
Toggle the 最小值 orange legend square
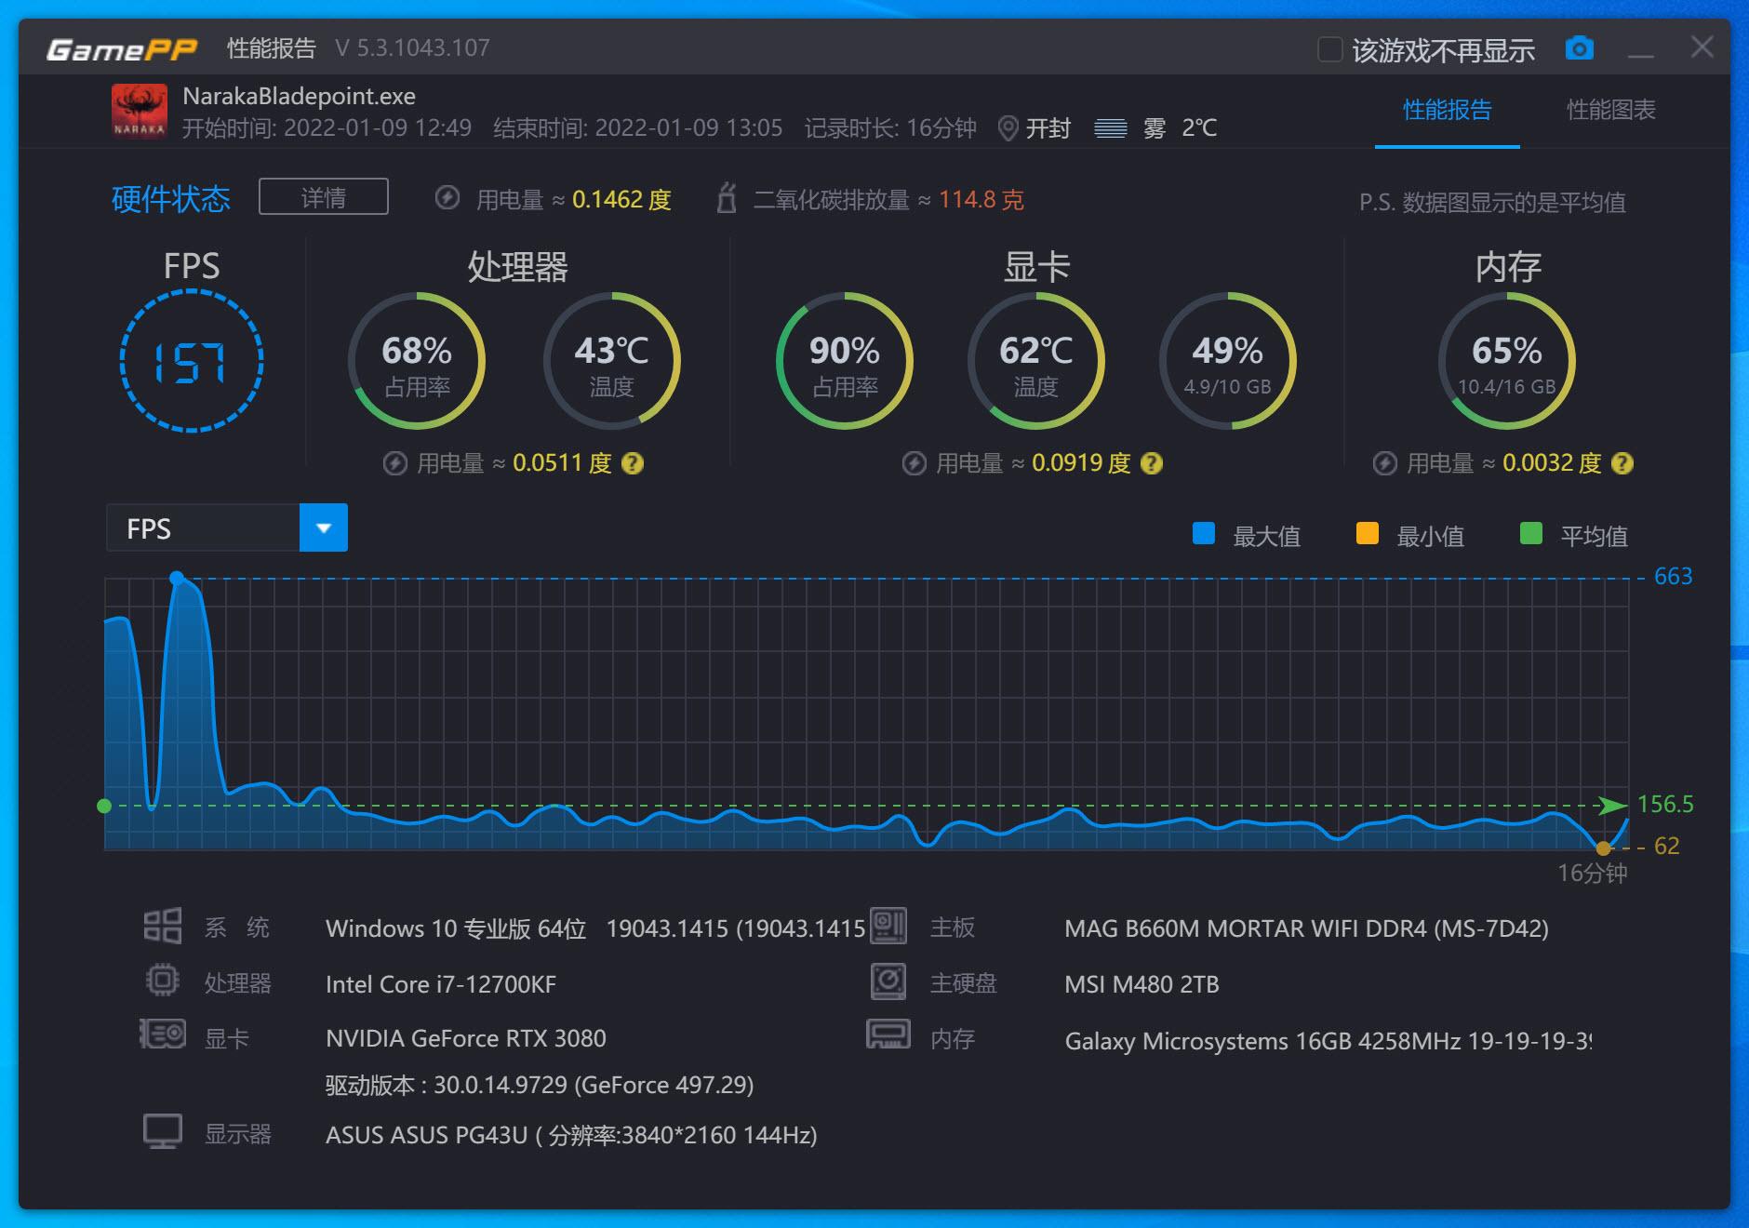click(x=1368, y=533)
